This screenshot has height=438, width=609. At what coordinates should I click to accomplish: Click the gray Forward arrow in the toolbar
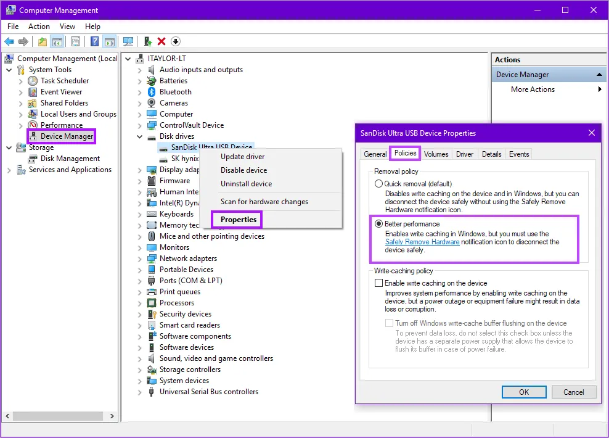[x=23, y=41]
